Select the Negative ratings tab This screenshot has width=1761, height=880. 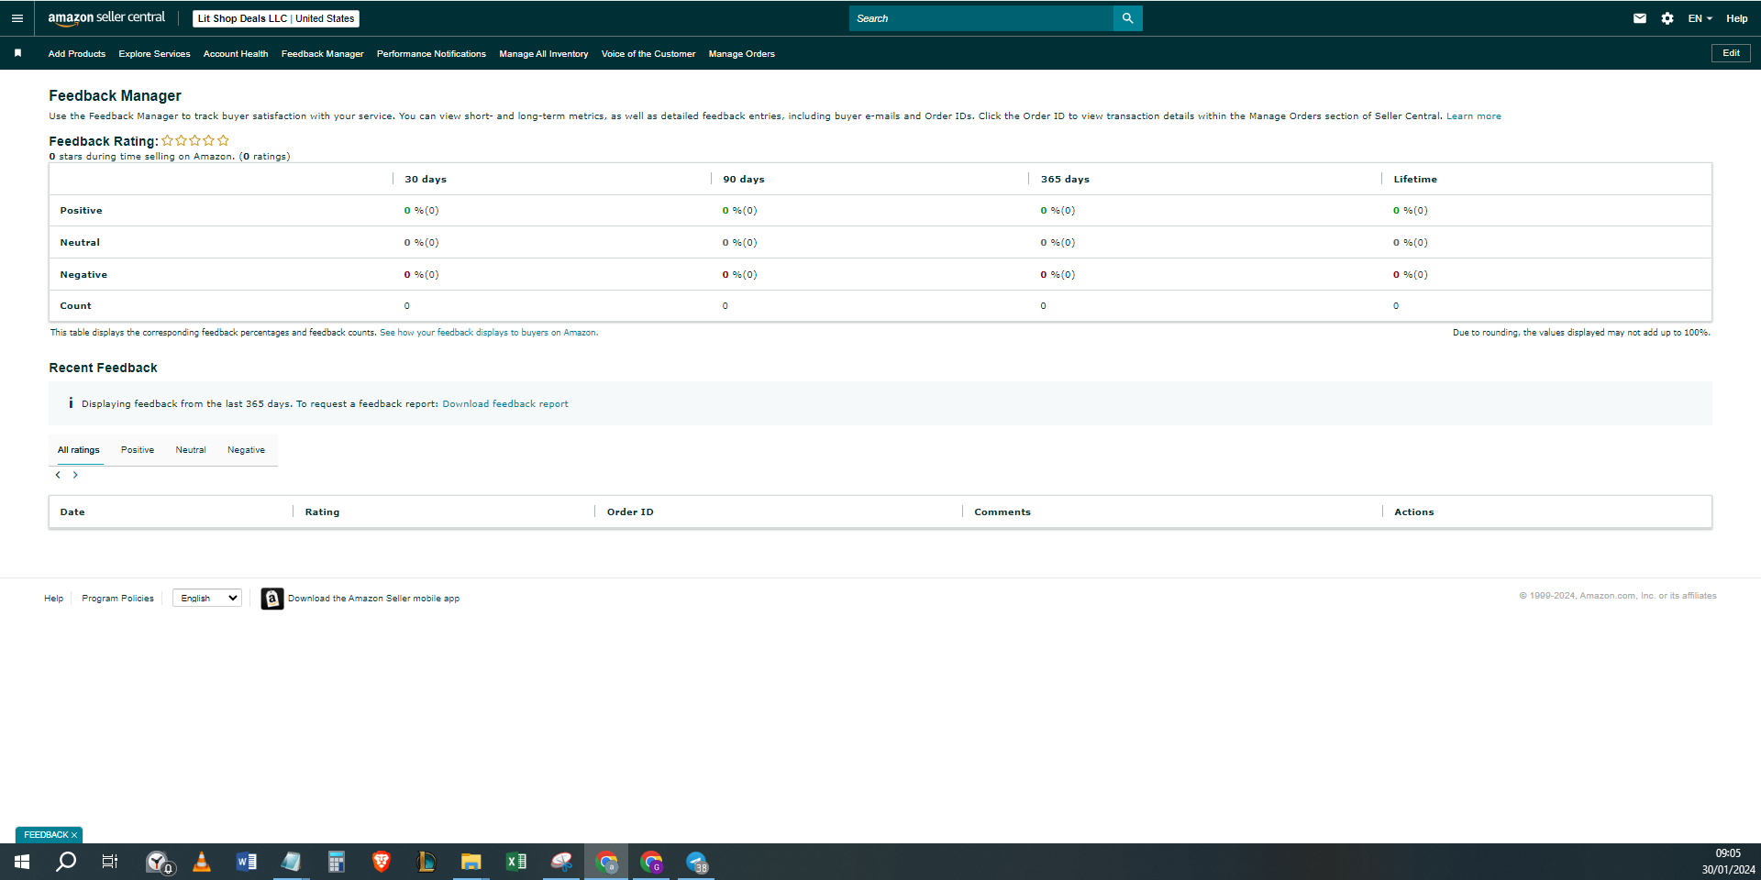[246, 450]
